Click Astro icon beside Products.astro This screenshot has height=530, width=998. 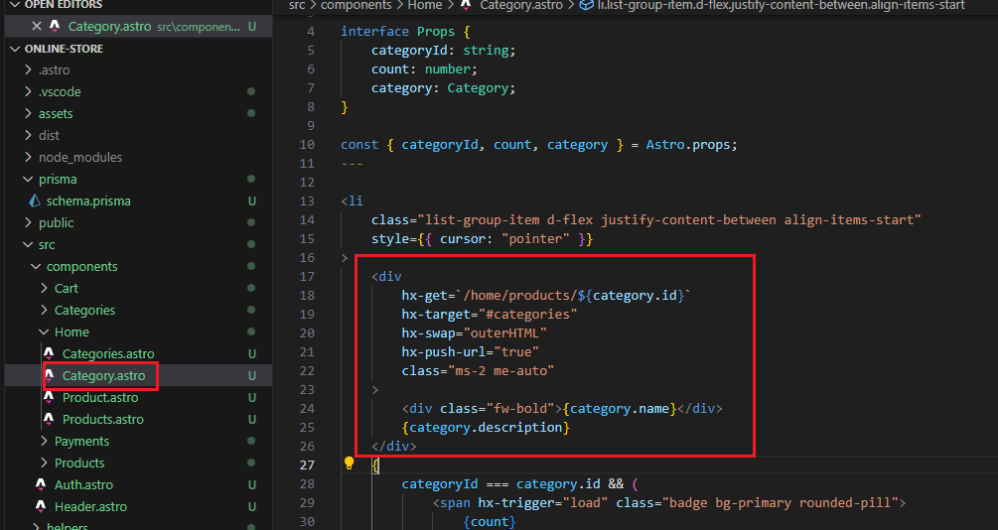pos(49,419)
